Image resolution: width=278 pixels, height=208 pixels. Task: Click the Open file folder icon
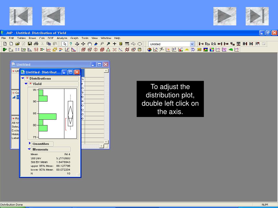17,44
